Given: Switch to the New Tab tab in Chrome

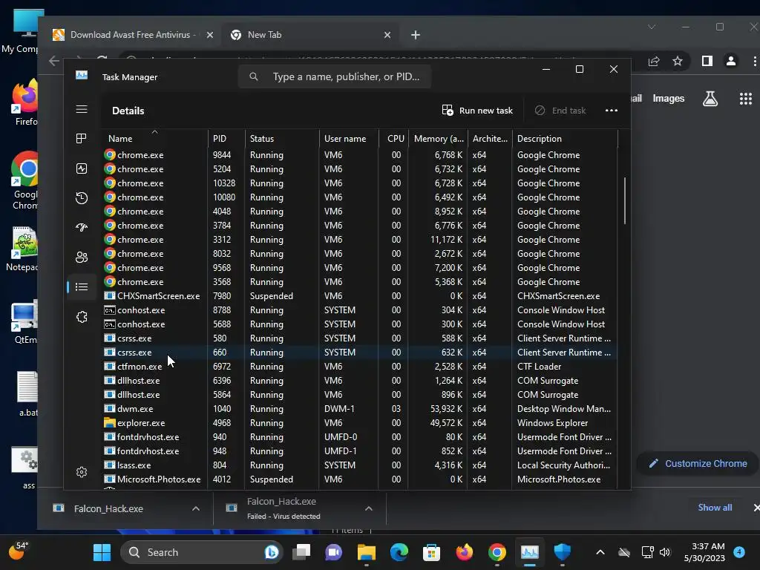Looking at the screenshot, I should (310, 35).
